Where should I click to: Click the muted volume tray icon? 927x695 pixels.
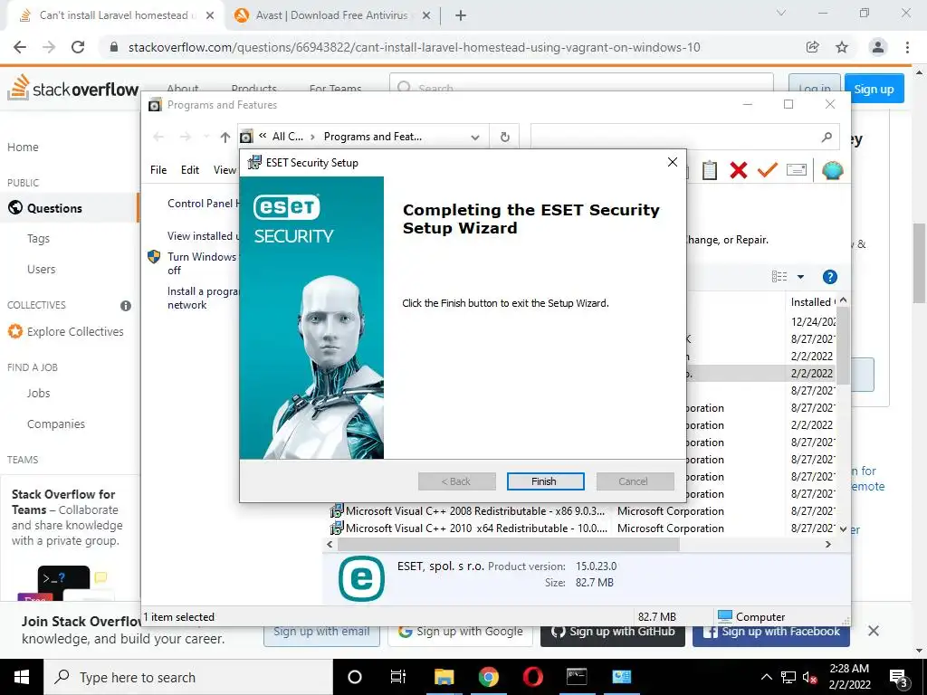pyautogui.click(x=809, y=678)
